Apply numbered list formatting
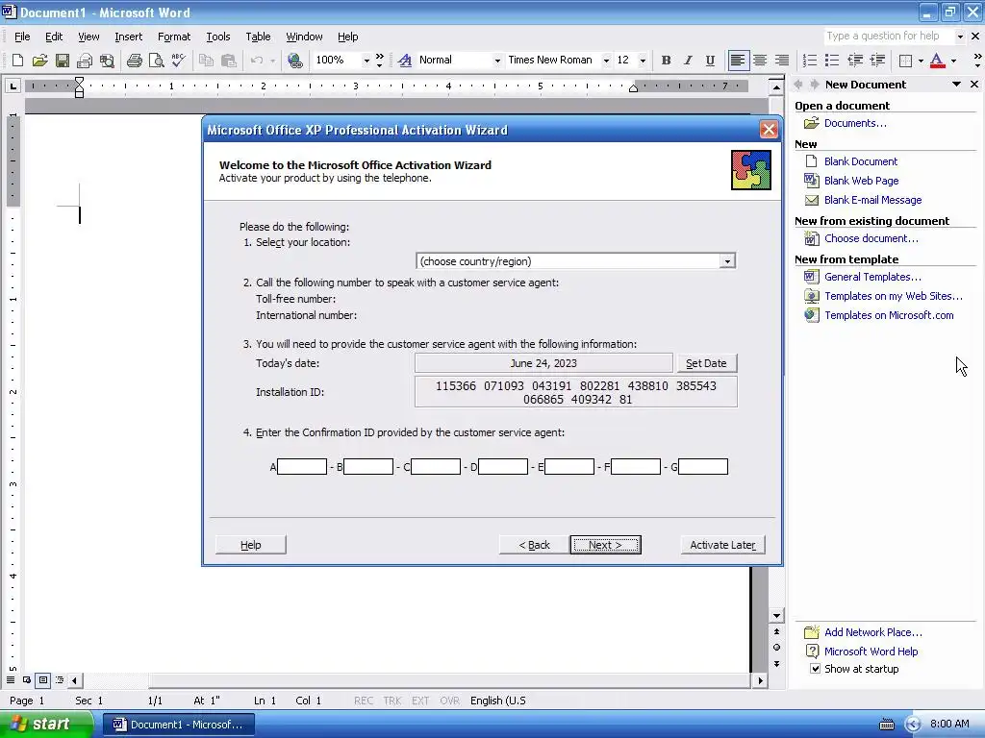This screenshot has height=738, width=985. (810, 61)
